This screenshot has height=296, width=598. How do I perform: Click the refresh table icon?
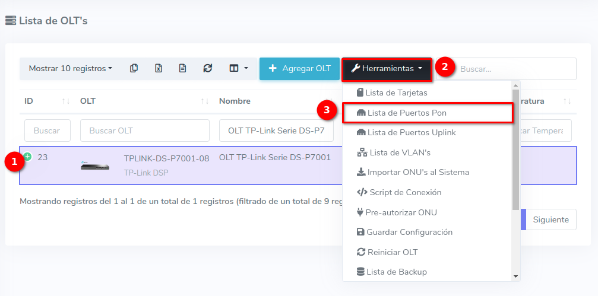pos(207,68)
